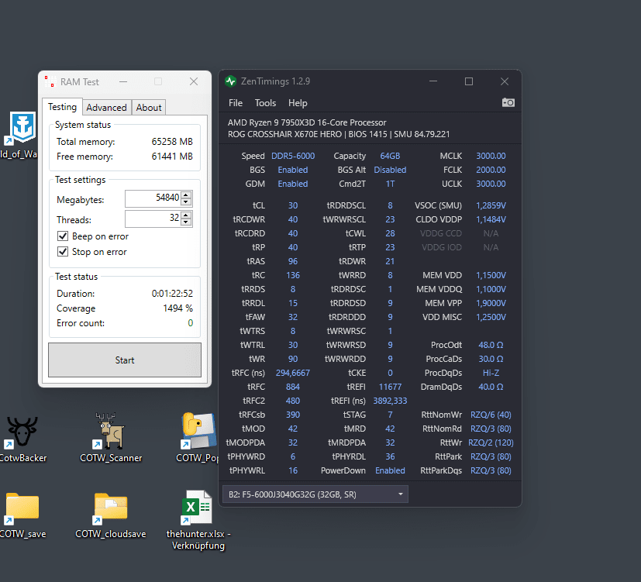Decrease Threads count with down arrow
The width and height of the screenshot is (641, 582).
(x=186, y=222)
